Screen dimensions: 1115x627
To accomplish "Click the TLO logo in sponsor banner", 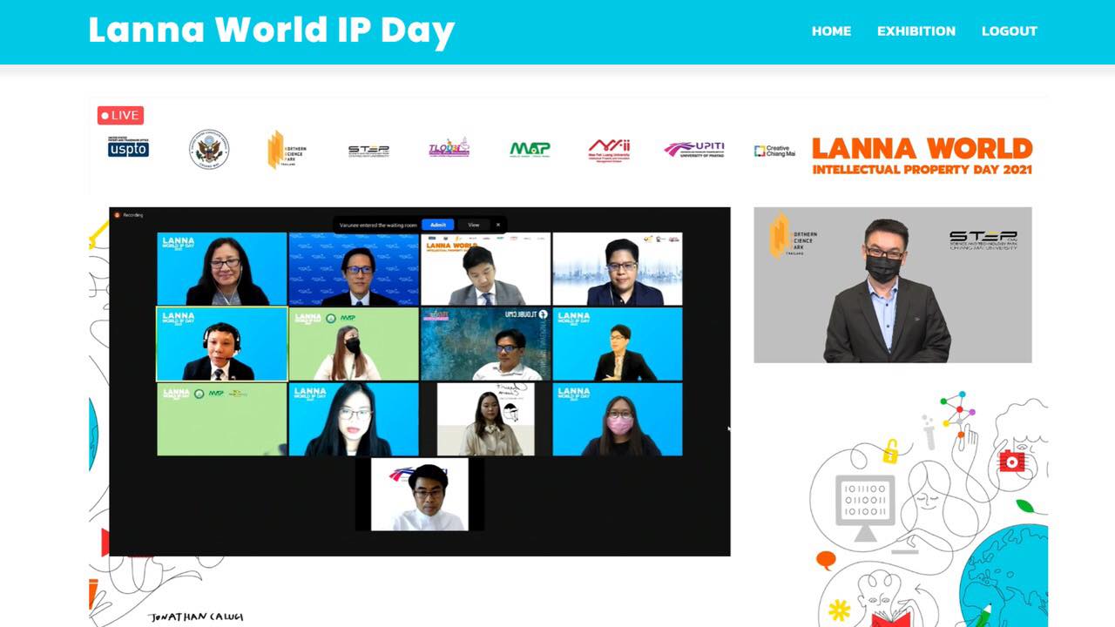I will (449, 148).
